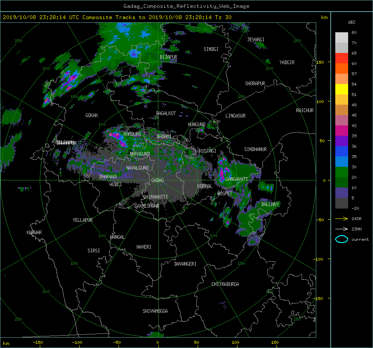This screenshot has height=348, width=373.
Task: Click the SHIRAHATTI city label
Action: pos(155,197)
